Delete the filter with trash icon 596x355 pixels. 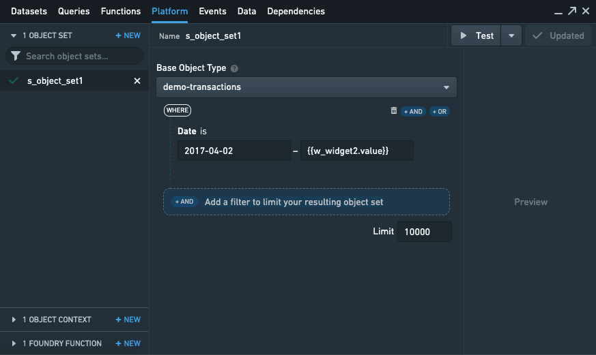(x=394, y=110)
